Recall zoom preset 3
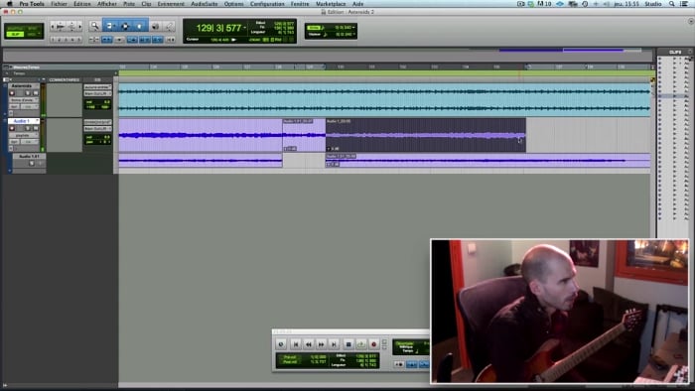 [66, 40]
